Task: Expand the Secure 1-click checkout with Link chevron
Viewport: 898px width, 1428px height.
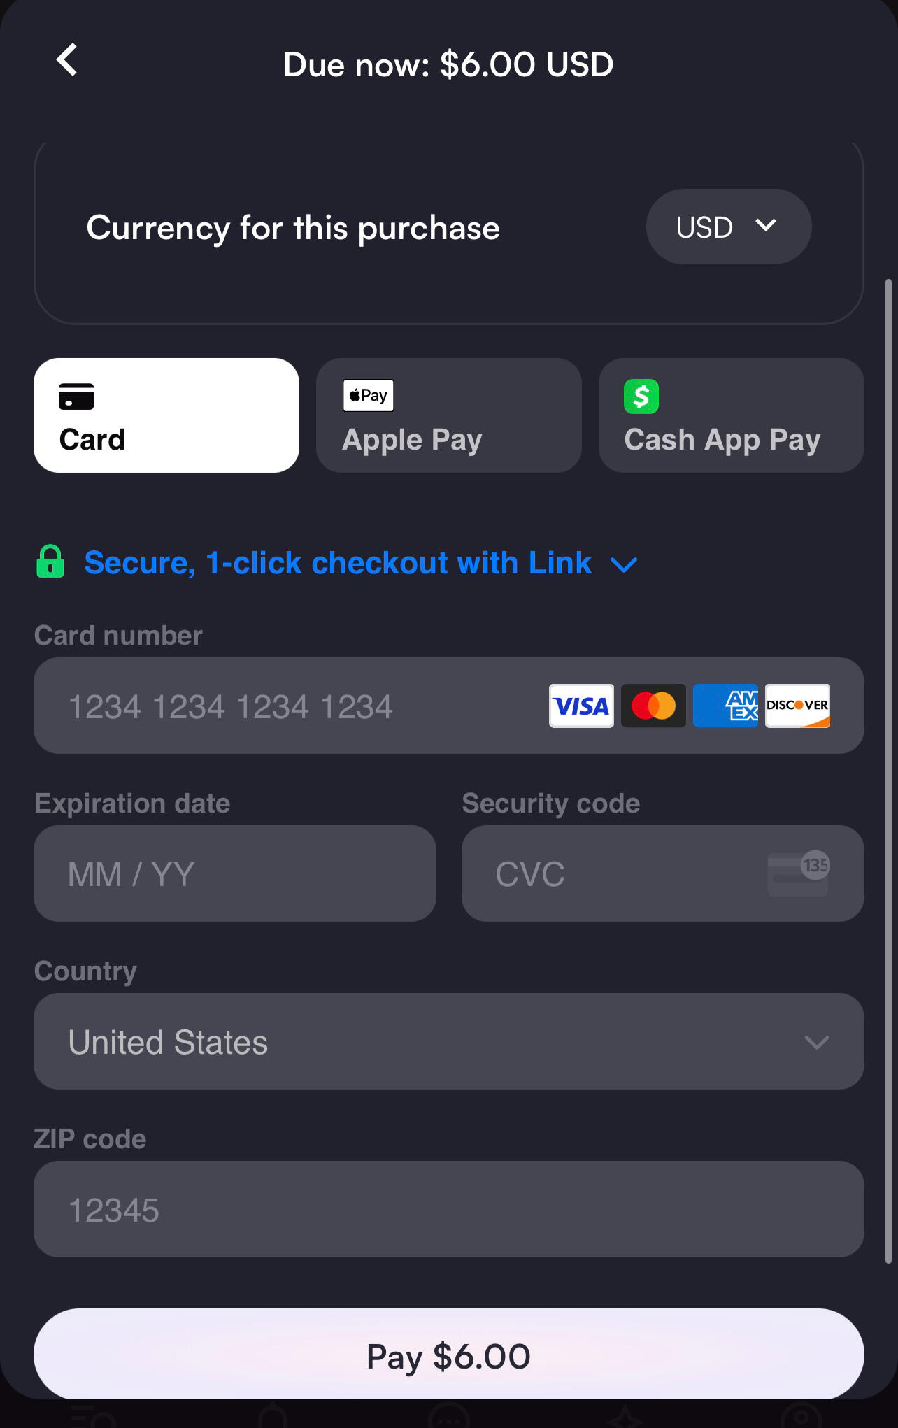Action: [x=624, y=564]
